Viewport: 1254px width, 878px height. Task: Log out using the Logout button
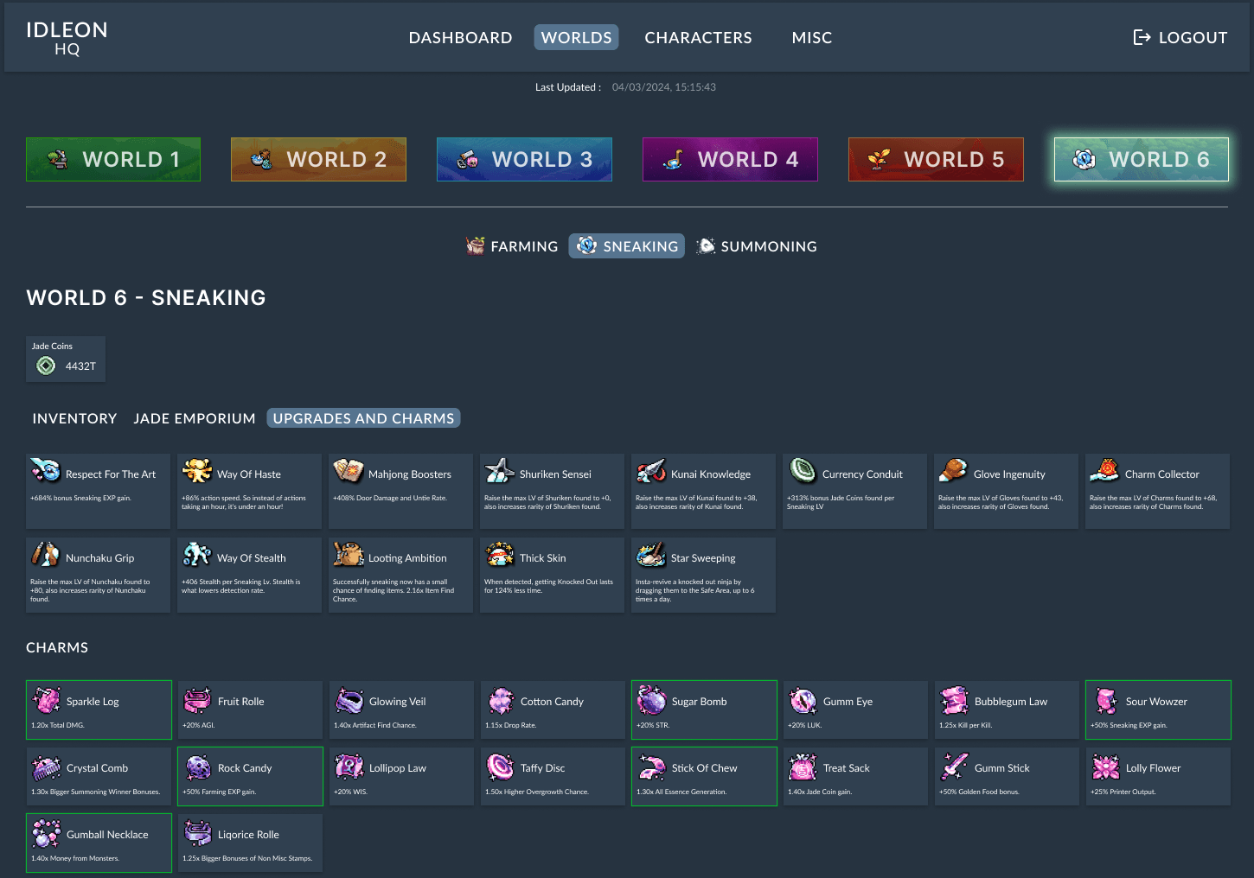click(x=1180, y=37)
